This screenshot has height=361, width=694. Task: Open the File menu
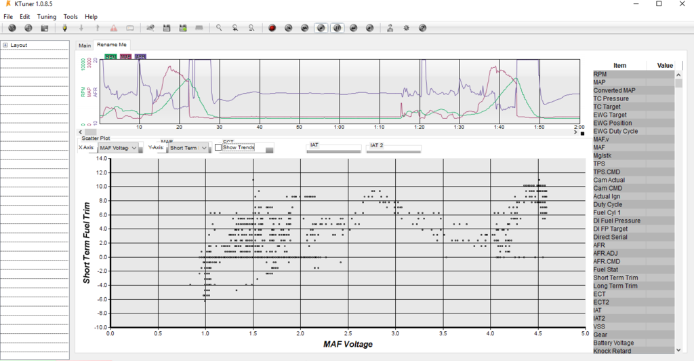[8, 17]
